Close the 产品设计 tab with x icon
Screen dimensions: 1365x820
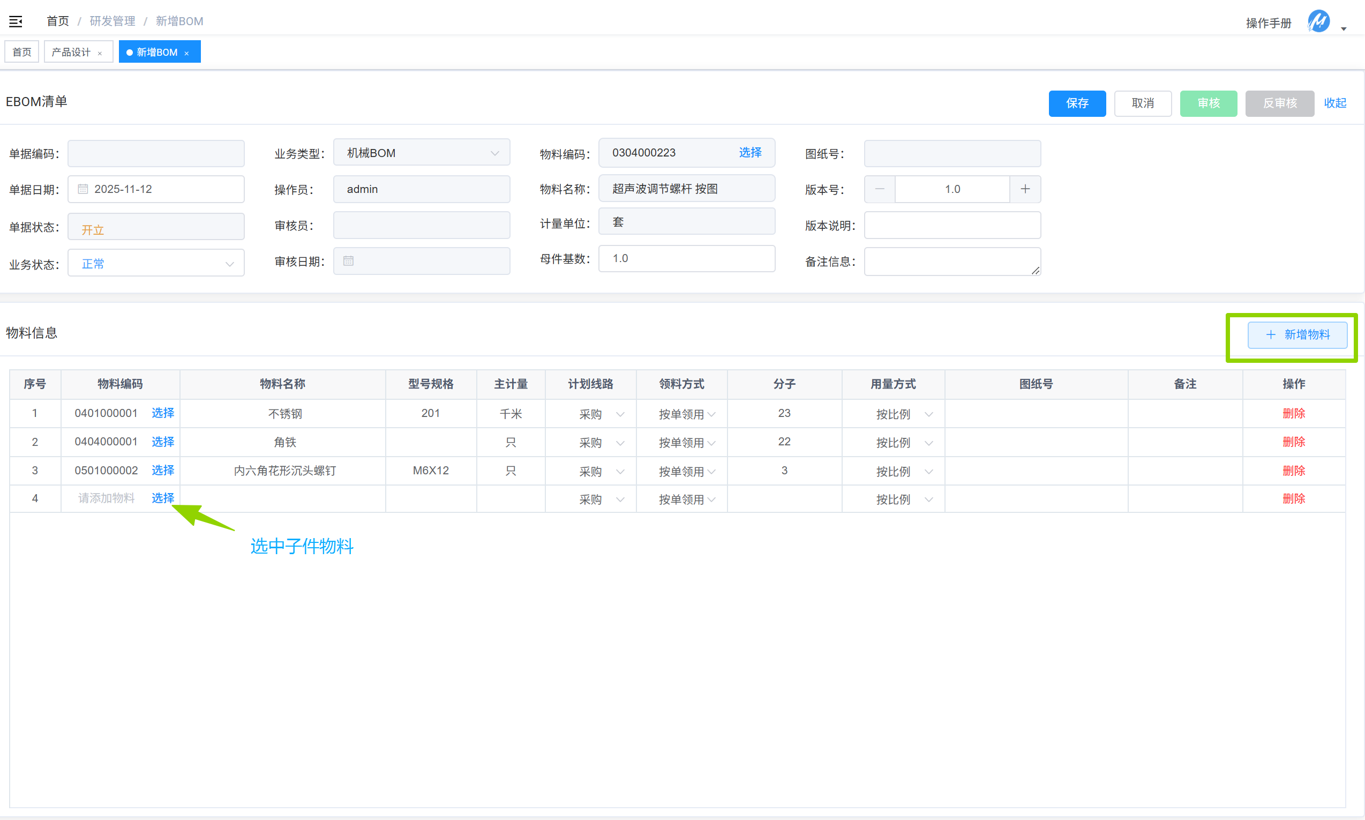point(100,53)
